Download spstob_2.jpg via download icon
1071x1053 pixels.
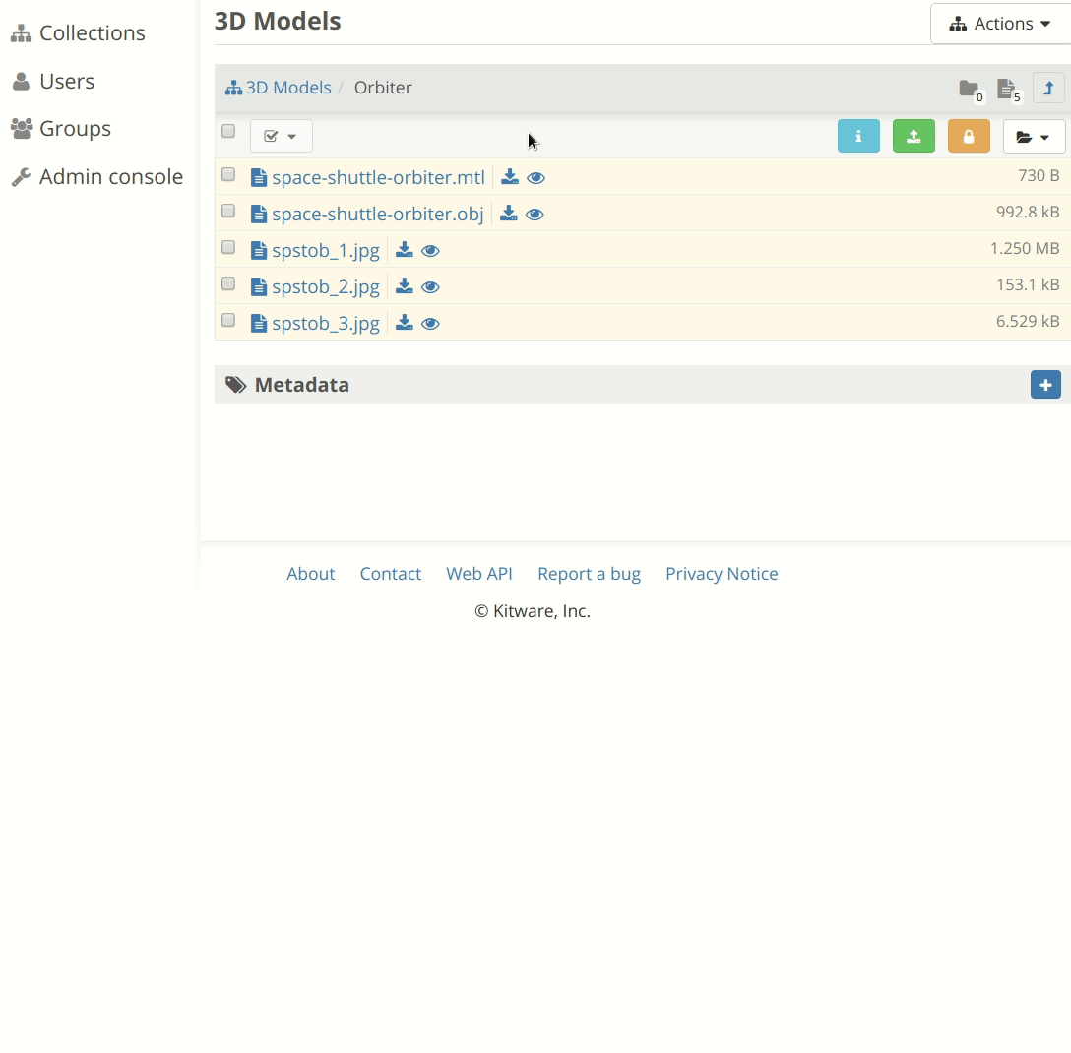405,285
